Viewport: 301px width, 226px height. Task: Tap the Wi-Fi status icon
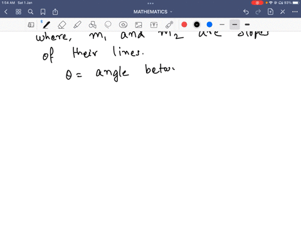[271, 3]
